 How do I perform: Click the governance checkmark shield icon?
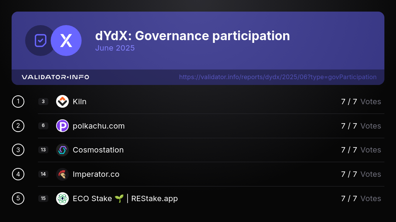point(40,41)
